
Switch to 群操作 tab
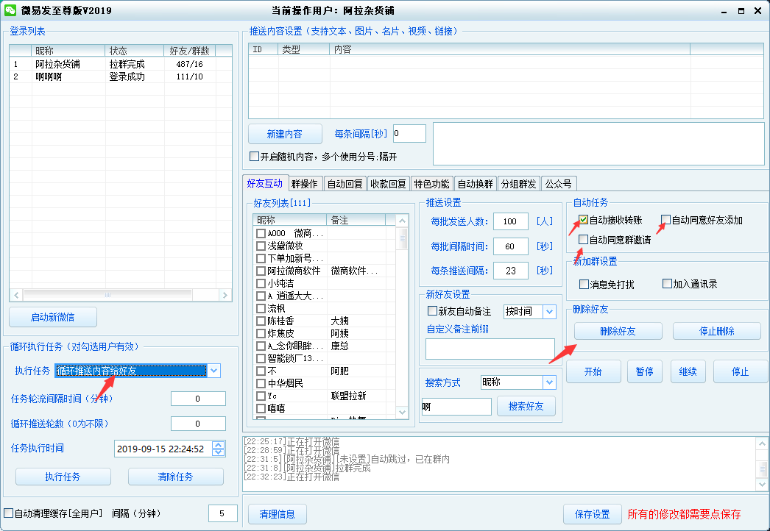click(x=305, y=184)
